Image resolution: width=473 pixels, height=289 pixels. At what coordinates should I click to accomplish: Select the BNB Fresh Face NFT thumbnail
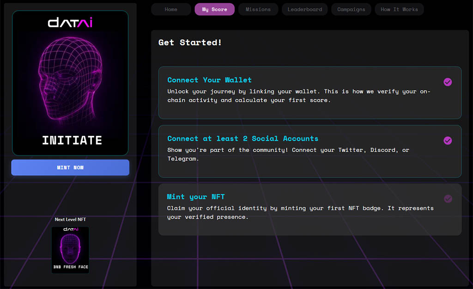[70, 250]
